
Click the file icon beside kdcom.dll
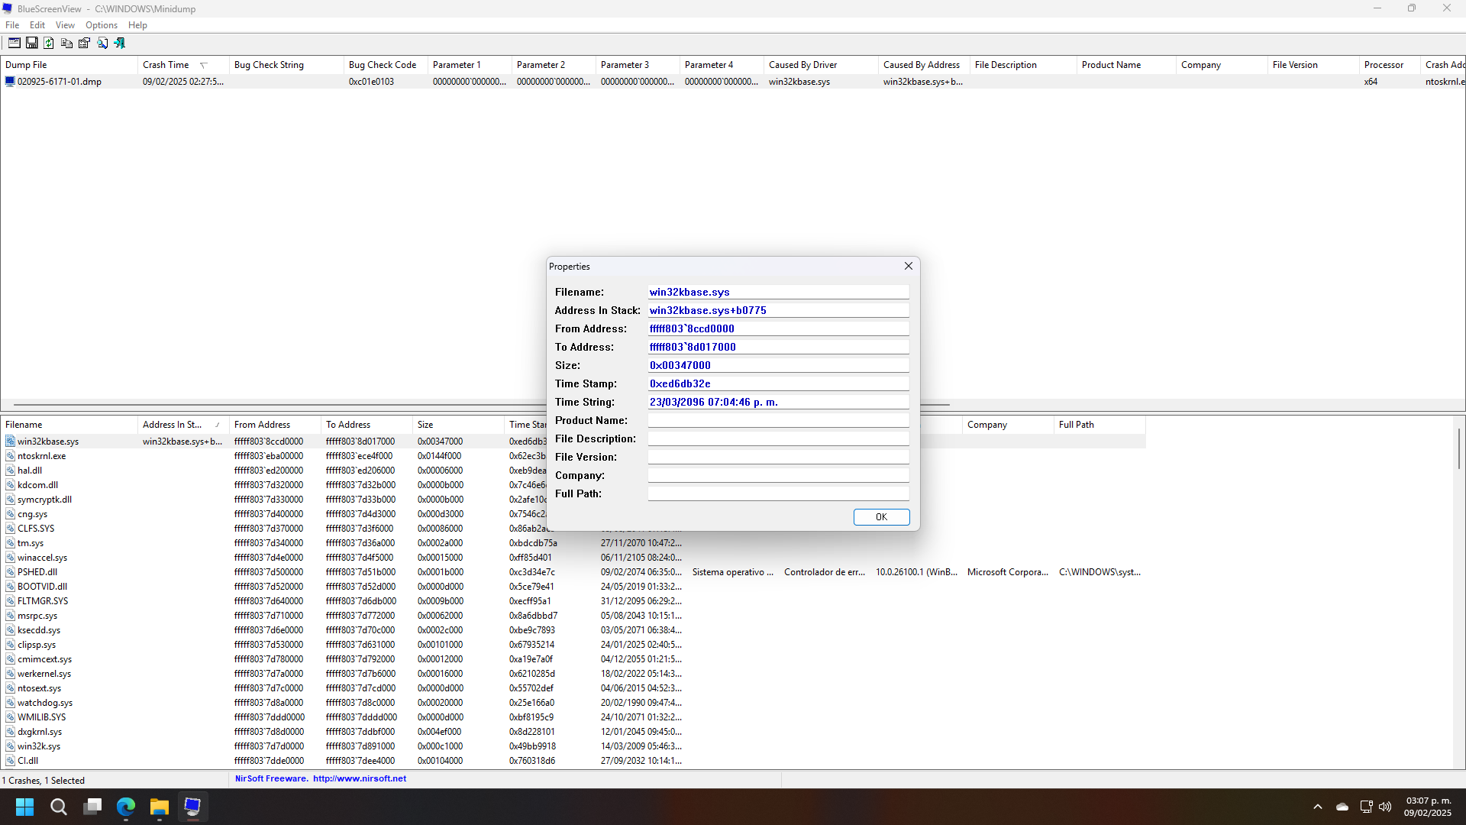[10, 485]
